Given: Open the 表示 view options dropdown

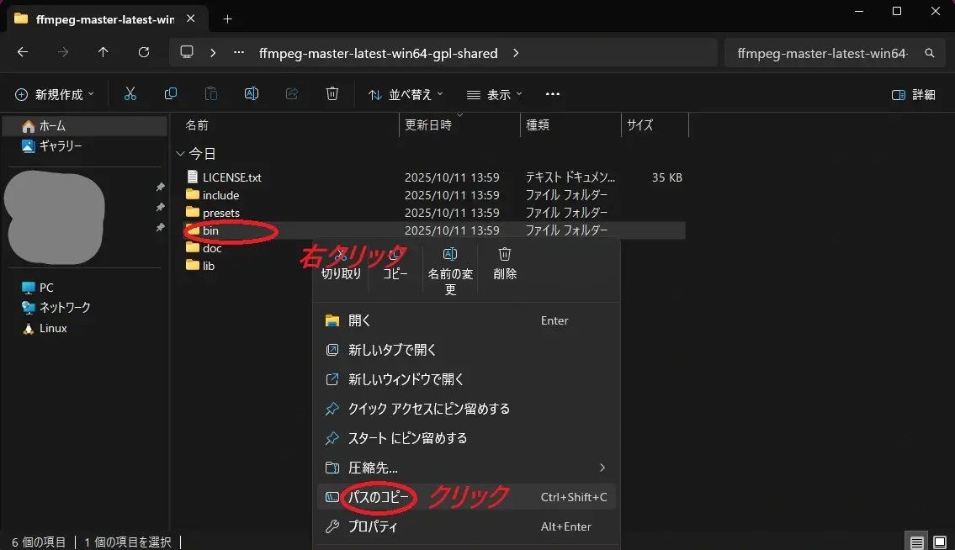Looking at the screenshot, I should [491, 94].
